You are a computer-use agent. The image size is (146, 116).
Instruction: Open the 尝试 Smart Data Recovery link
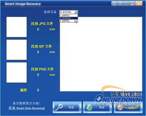(x=27, y=108)
